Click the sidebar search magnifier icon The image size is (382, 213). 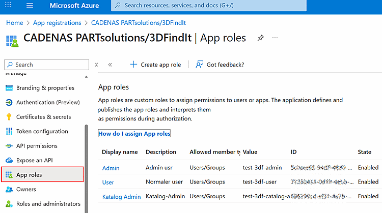click(10, 65)
